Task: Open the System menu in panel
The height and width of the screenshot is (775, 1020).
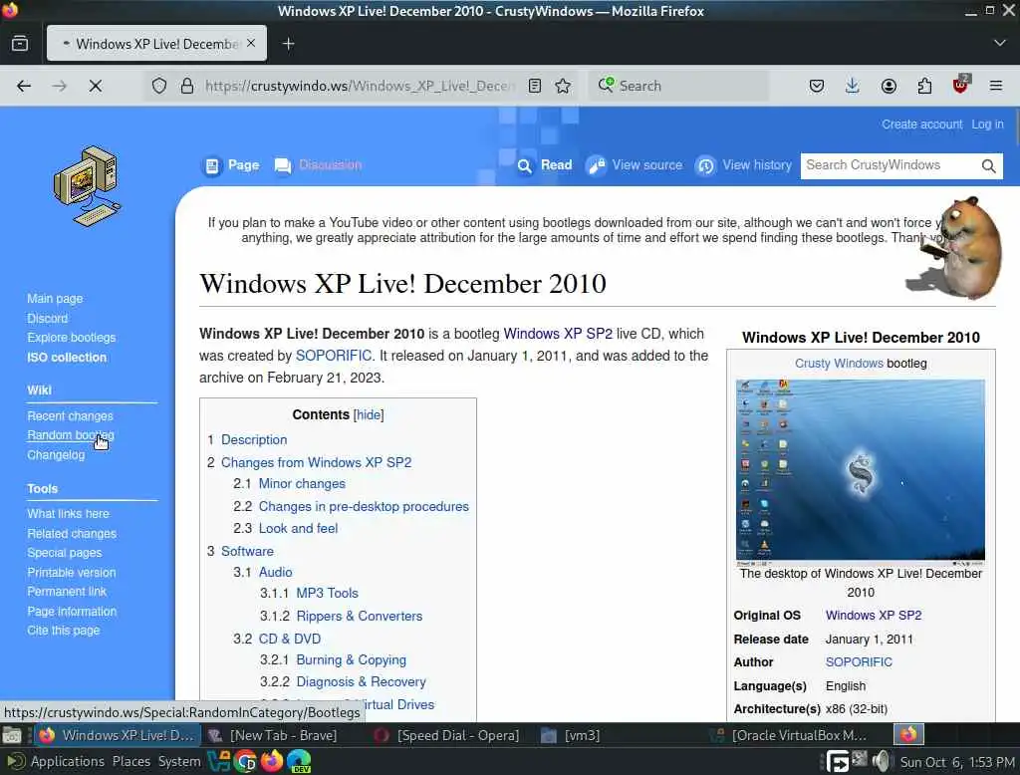Action: (179, 761)
